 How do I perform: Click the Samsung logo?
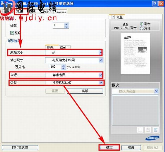pos(152,138)
